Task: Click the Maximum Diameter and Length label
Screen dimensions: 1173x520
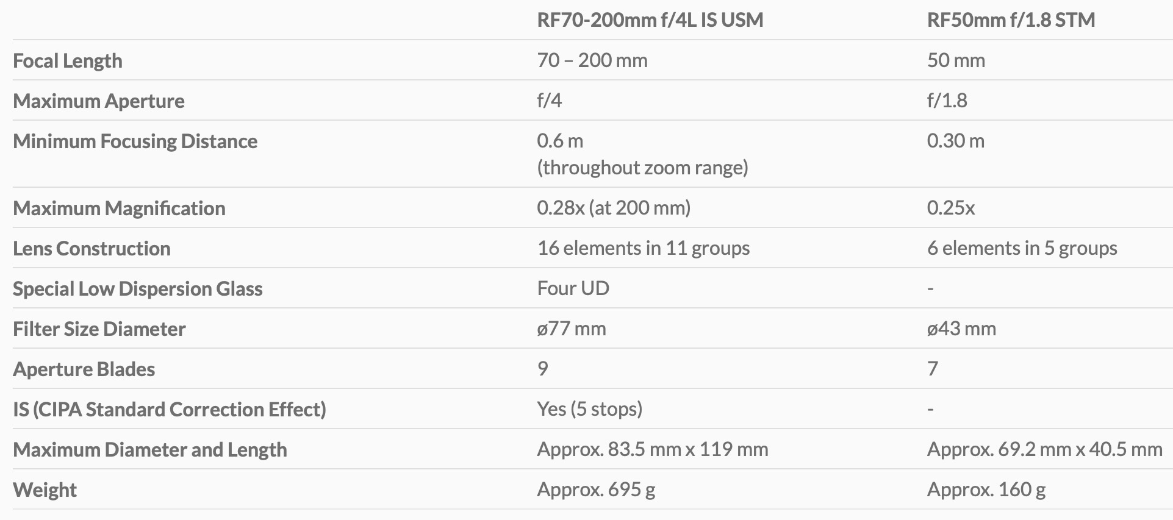Action: [150, 450]
